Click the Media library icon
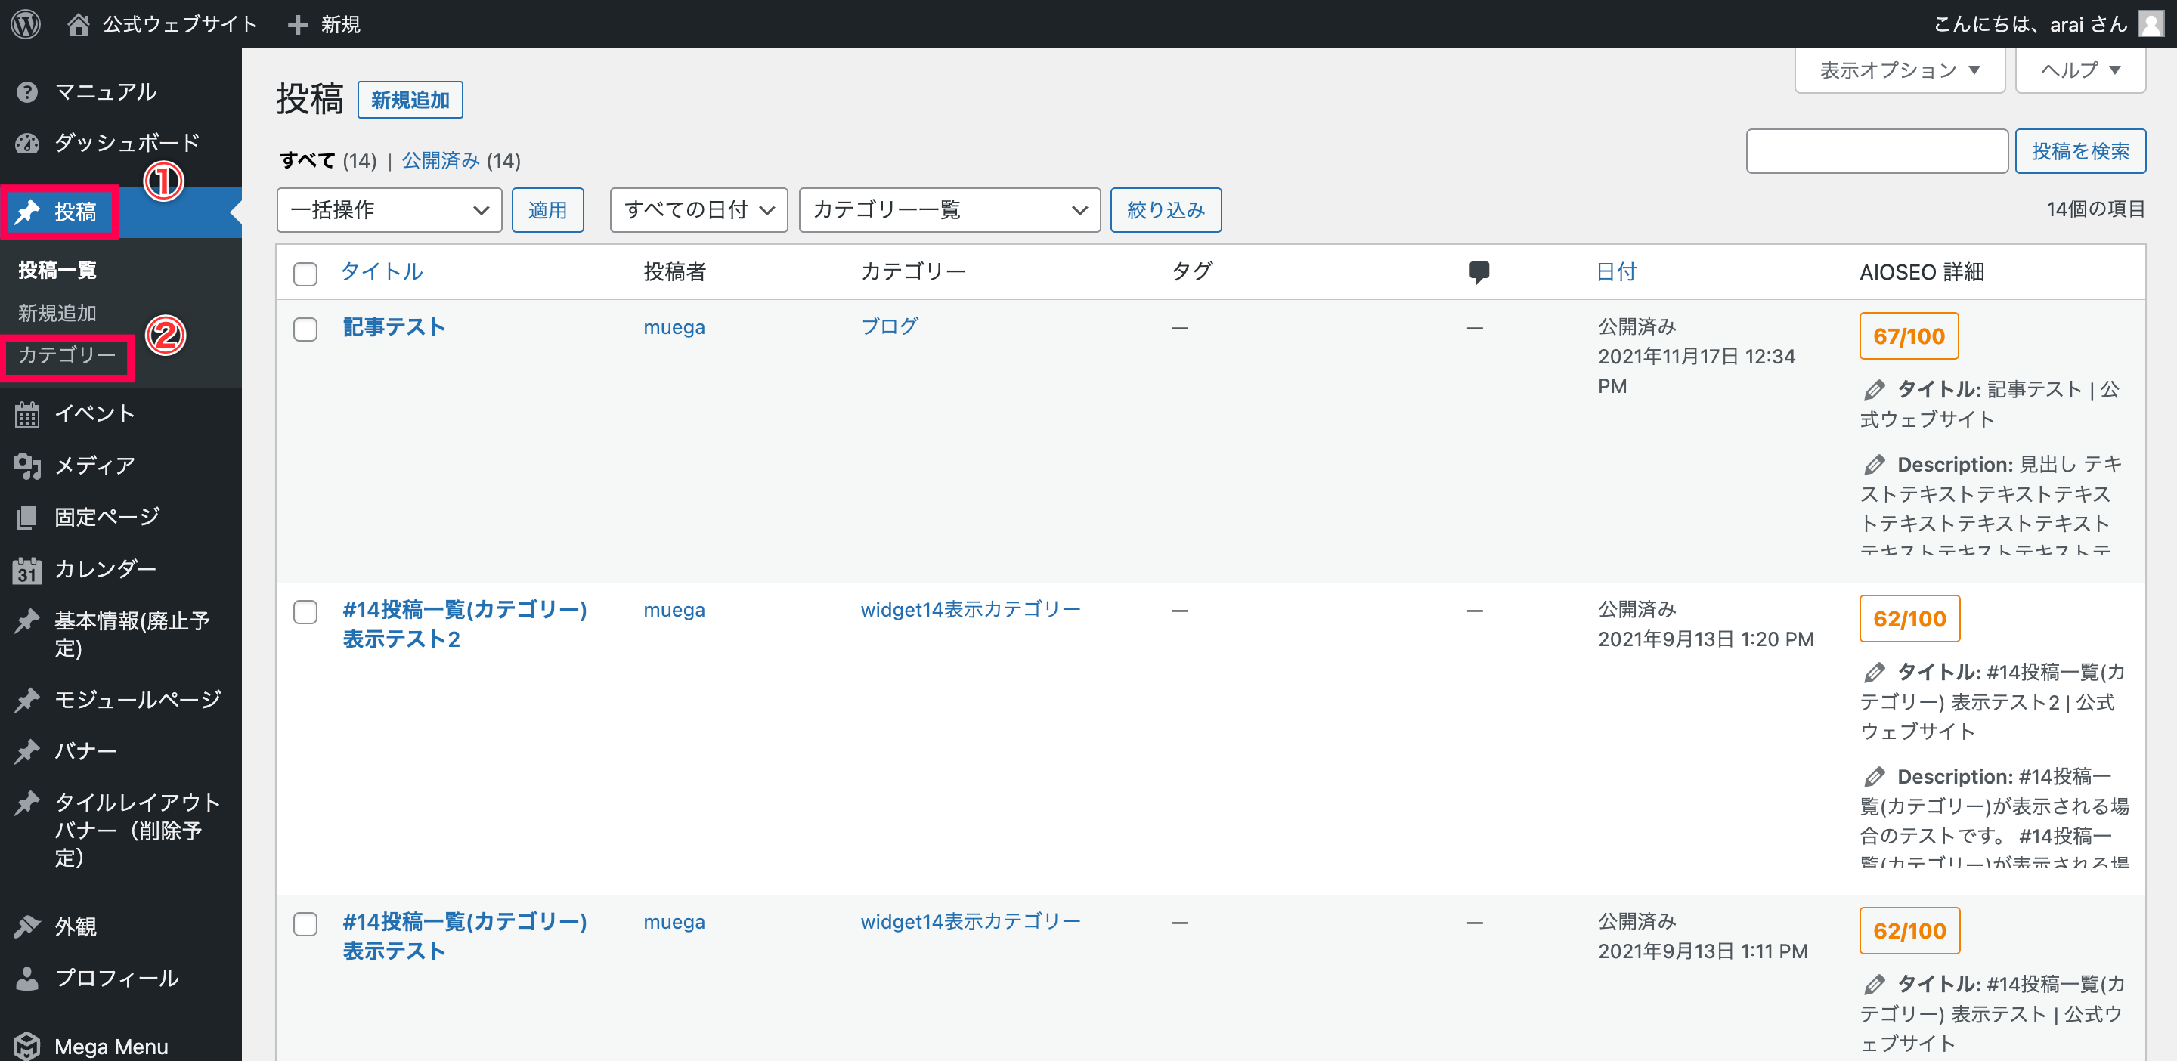2177x1061 pixels. [x=27, y=466]
